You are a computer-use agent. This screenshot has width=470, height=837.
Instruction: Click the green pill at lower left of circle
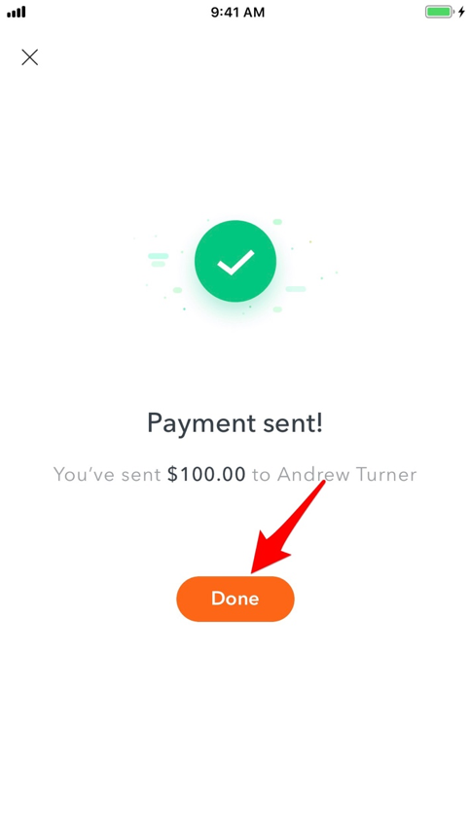pyautogui.click(x=177, y=290)
